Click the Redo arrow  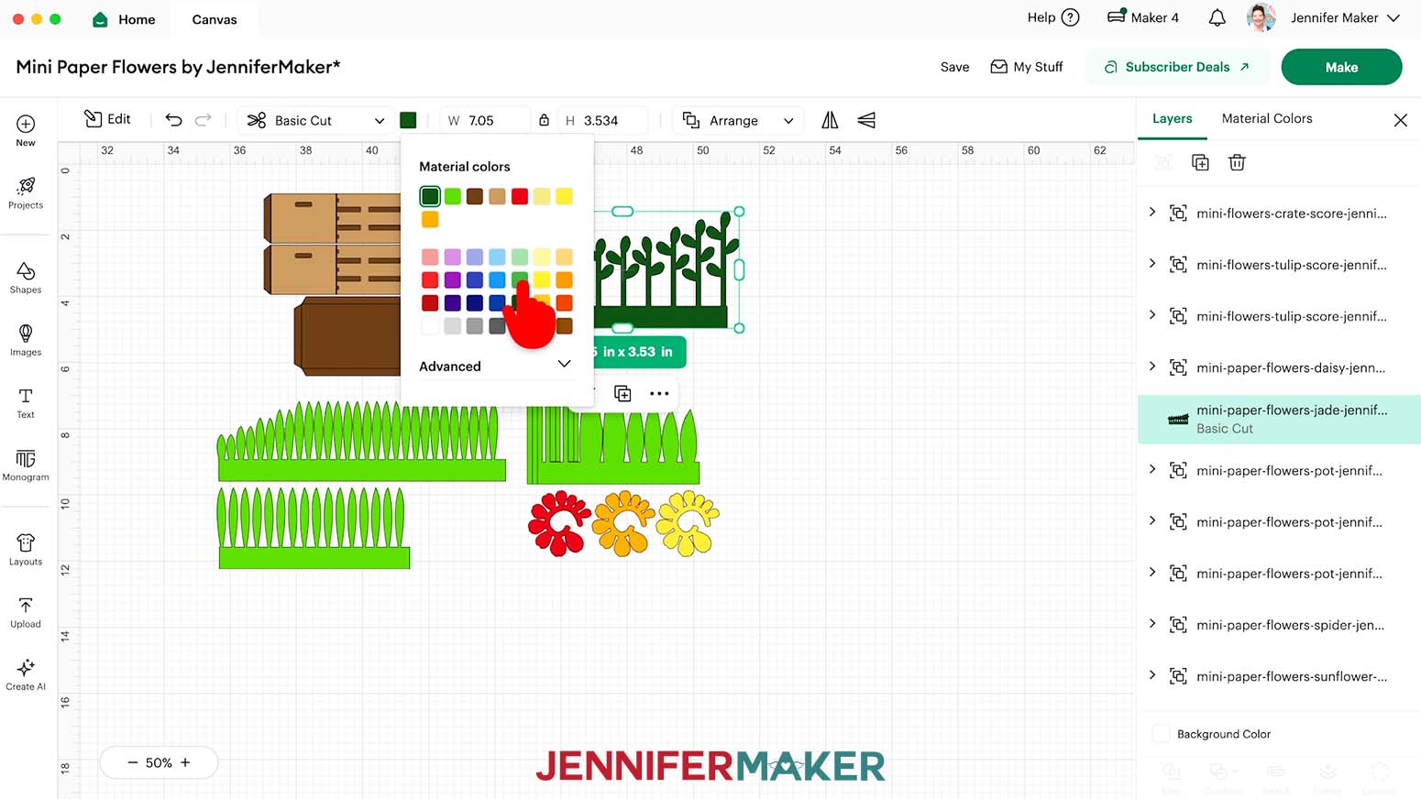click(204, 120)
